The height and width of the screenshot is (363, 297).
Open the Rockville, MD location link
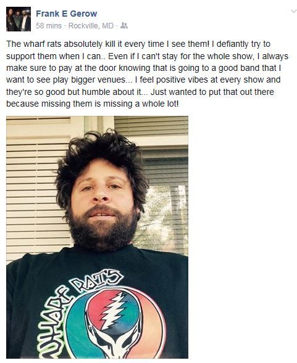91,26
